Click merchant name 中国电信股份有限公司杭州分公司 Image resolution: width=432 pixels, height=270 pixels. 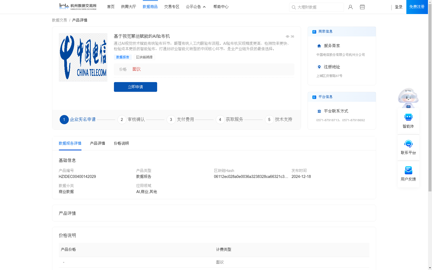pyautogui.click(x=340, y=55)
